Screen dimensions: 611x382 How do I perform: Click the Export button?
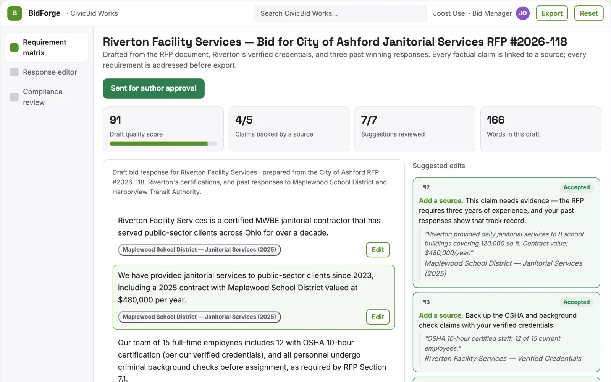[552, 13]
